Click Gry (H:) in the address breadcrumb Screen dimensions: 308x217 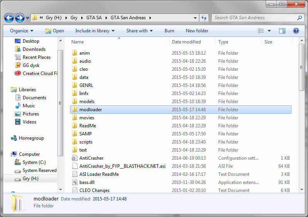click(54, 18)
